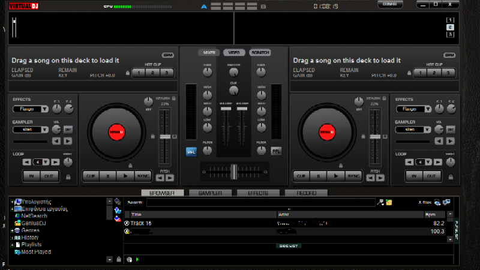480x270 pixels.
Task: Expand the Genres tree node
Action: pos(12,230)
